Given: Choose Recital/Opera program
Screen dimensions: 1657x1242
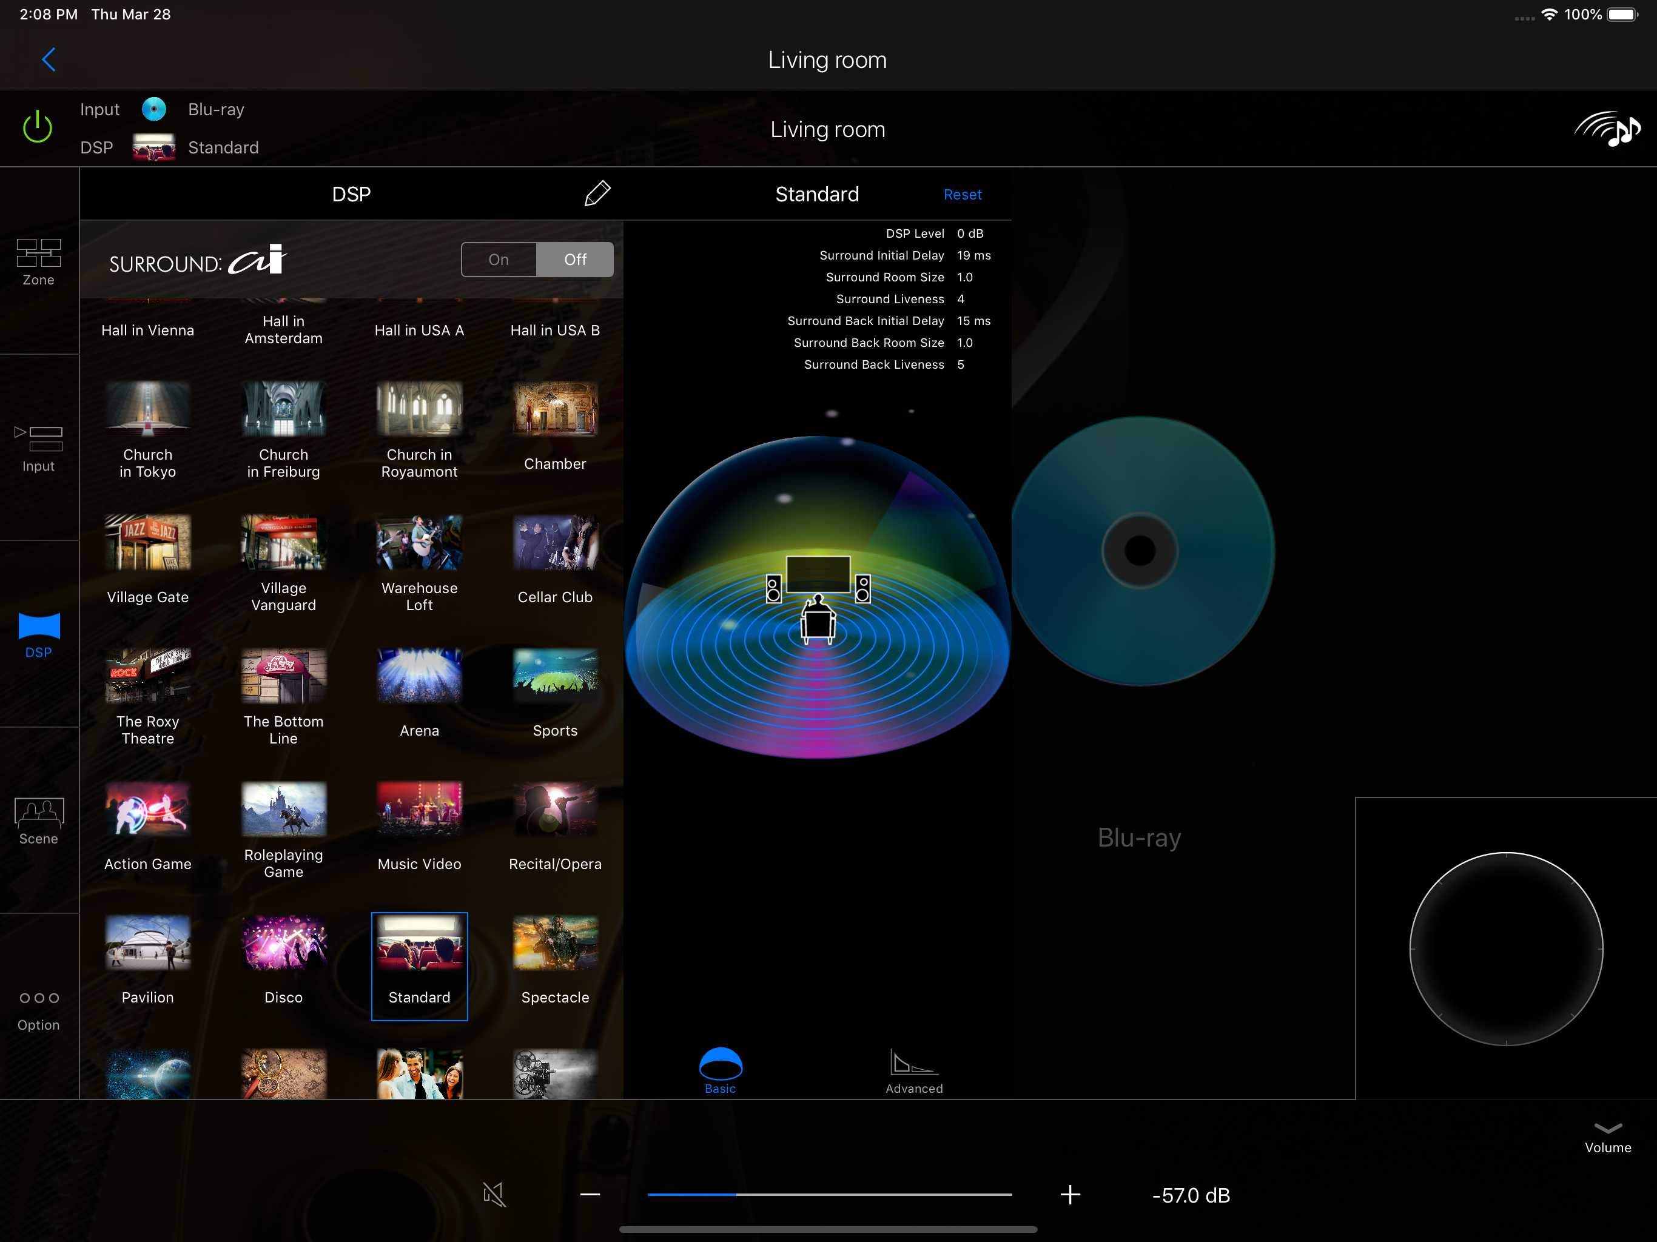Looking at the screenshot, I should coord(555,827).
